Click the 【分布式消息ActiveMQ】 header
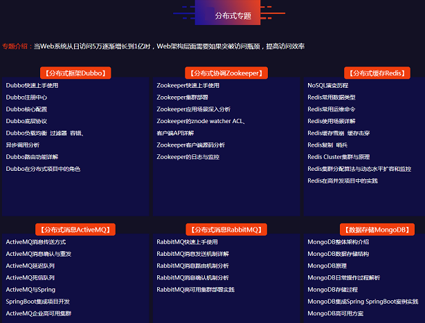 pyautogui.click(x=75, y=229)
